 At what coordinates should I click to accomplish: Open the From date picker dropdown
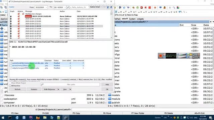tap(46, 7)
